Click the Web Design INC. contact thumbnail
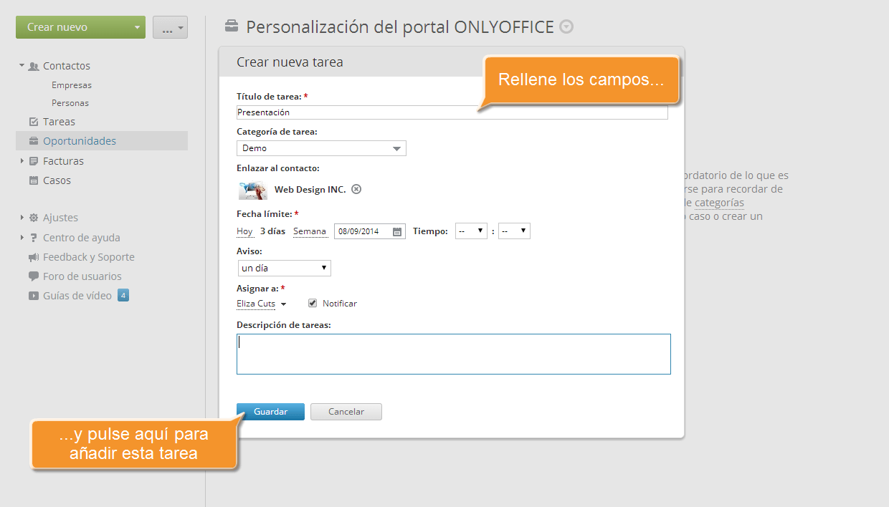The width and height of the screenshot is (889, 507). pos(253,190)
